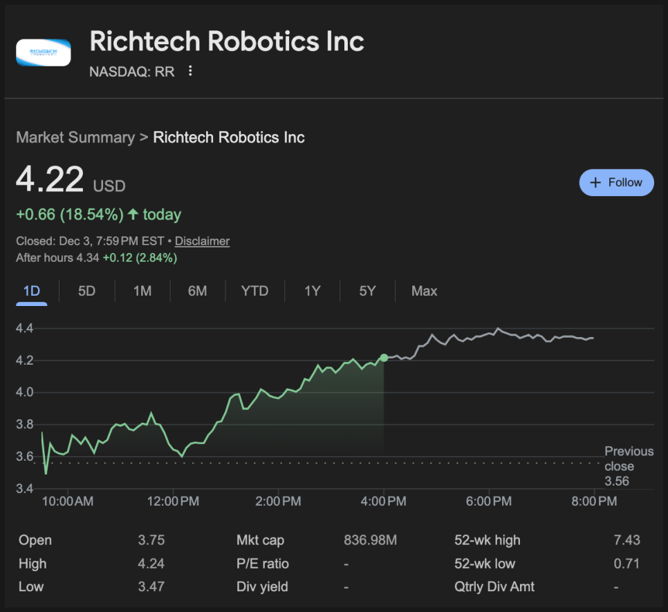Click the green up arrow beside today
The height and width of the screenshot is (612, 668).
[x=133, y=215]
